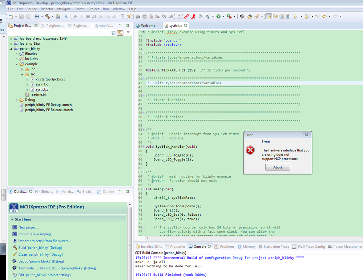Click the Last Edit Location arrow icon

click(318, 16)
